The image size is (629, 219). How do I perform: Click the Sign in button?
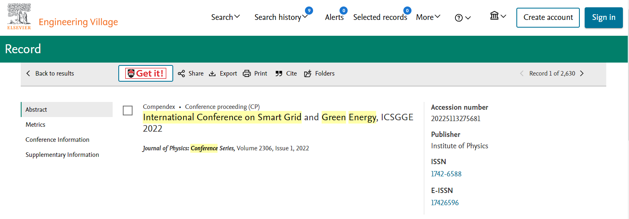pos(604,17)
